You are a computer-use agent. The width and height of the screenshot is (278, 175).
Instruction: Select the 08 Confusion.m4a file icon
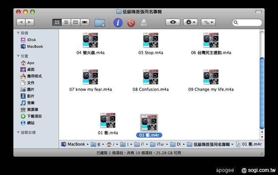click(151, 77)
